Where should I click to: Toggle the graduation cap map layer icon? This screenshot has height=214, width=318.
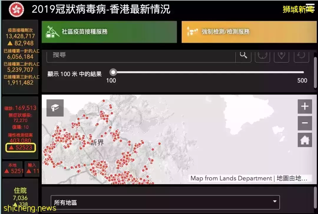[55, 108]
